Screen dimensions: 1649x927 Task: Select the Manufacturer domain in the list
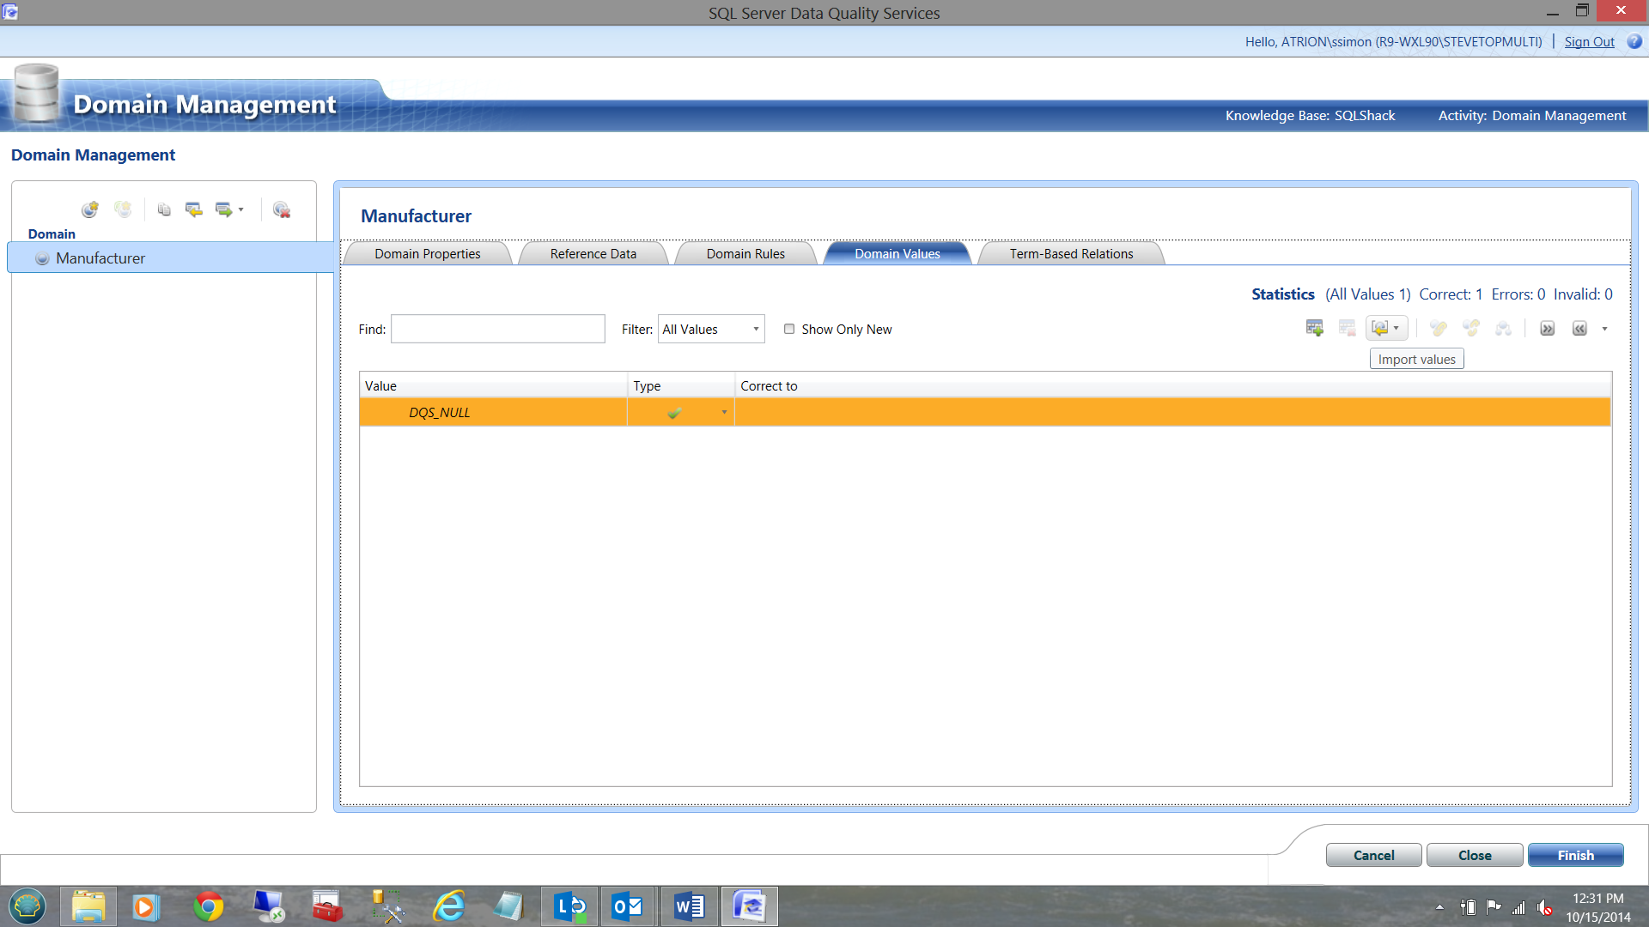(100, 257)
